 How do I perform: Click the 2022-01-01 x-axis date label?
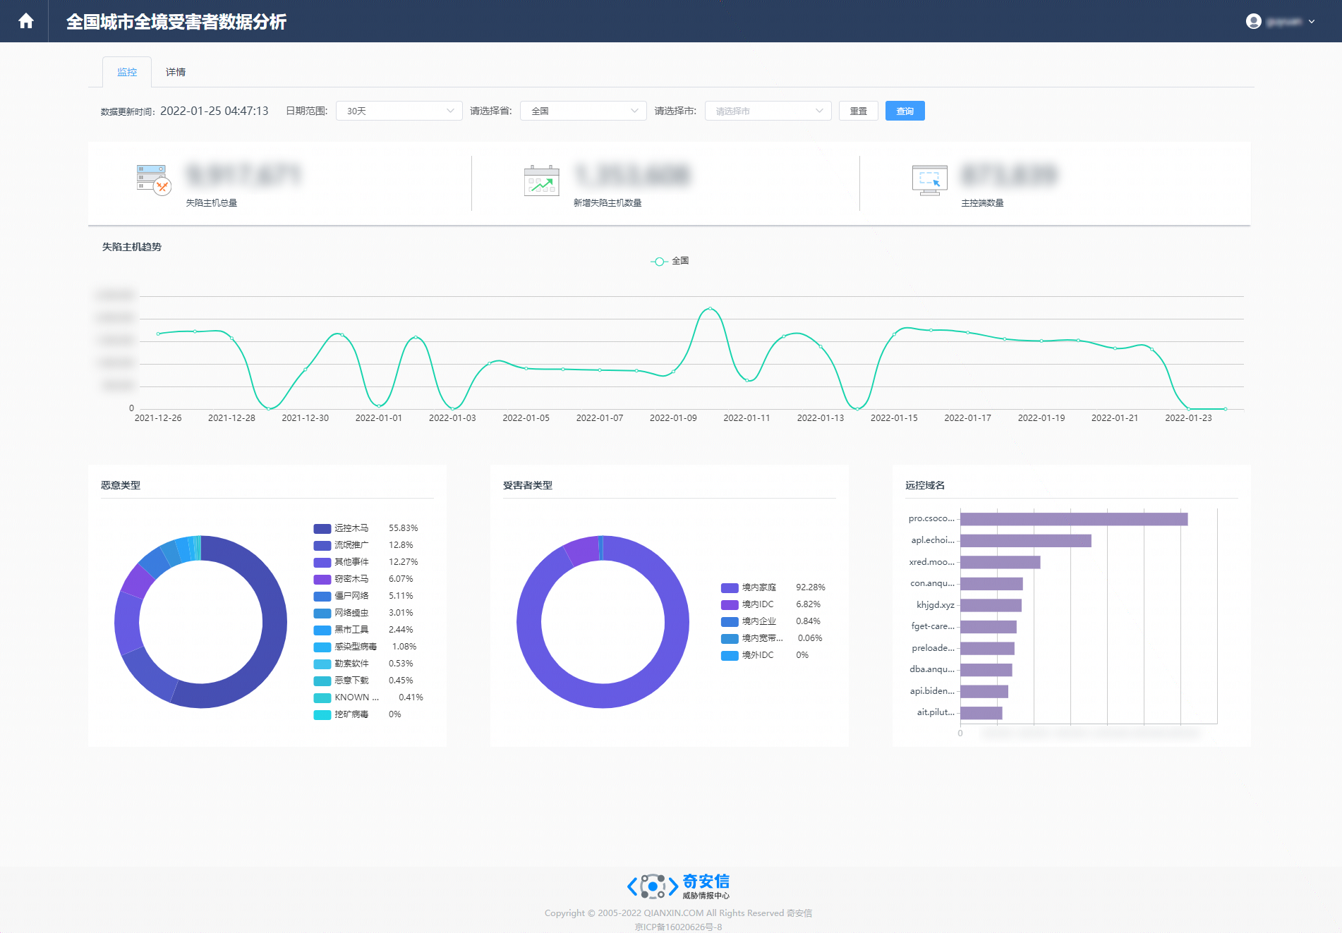tap(379, 418)
